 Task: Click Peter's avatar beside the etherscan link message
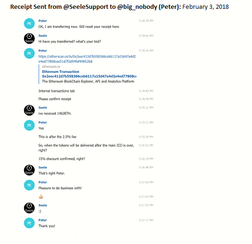click(29, 53)
